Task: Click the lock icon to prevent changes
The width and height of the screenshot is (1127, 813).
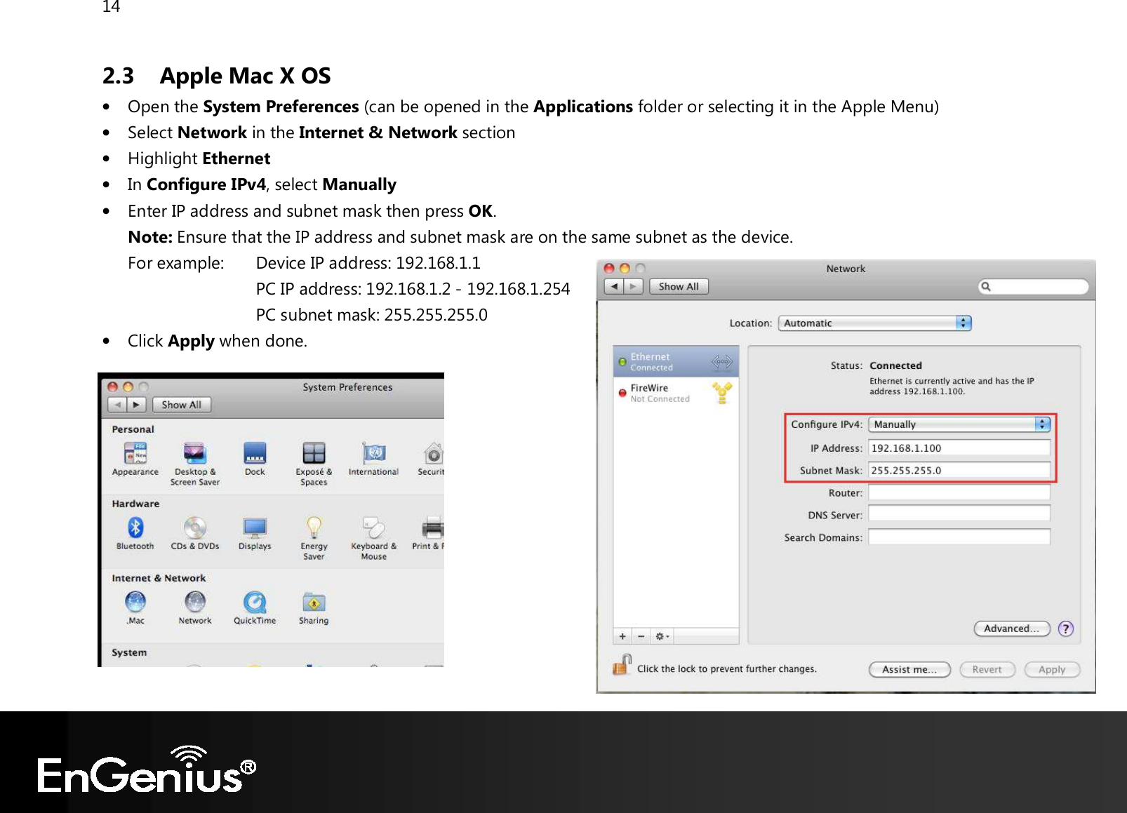Action: point(622,665)
